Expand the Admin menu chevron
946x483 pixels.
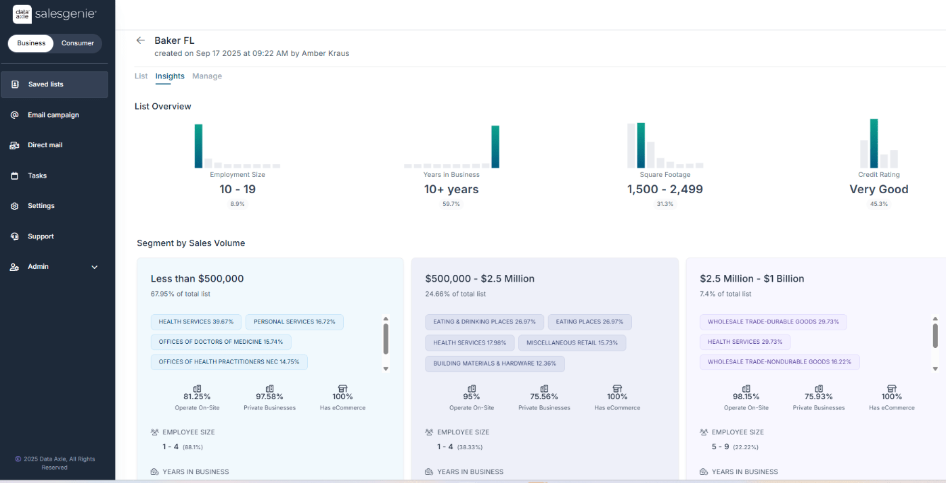(95, 267)
